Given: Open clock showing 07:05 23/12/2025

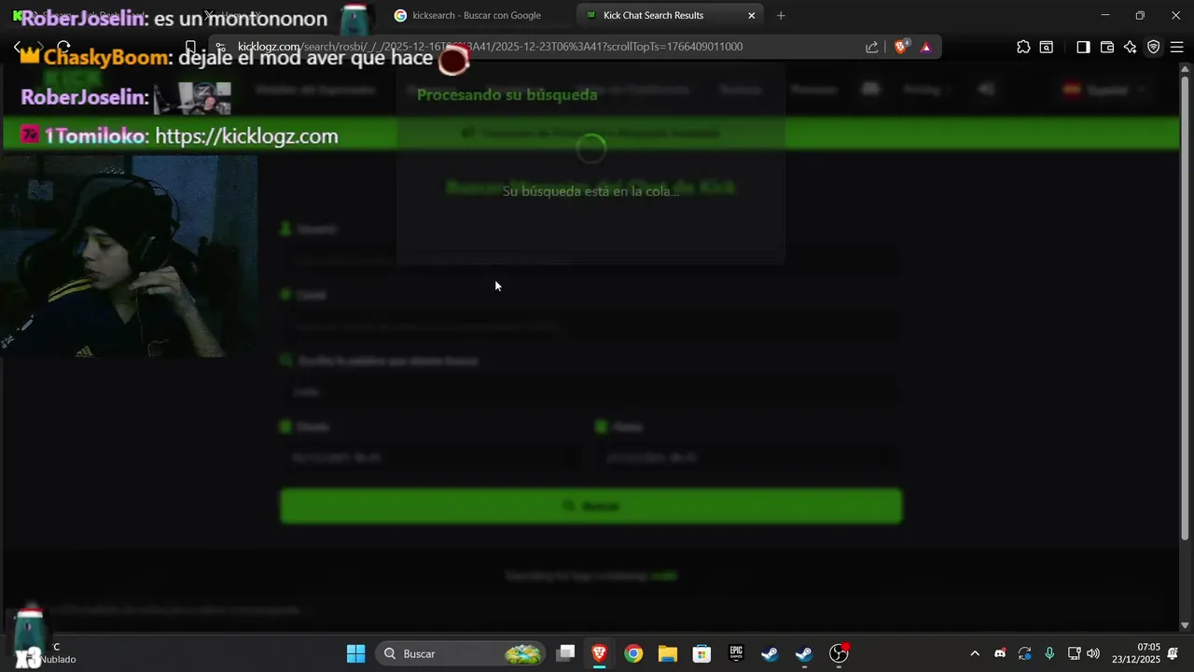Looking at the screenshot, I should tap(1136, 653).
